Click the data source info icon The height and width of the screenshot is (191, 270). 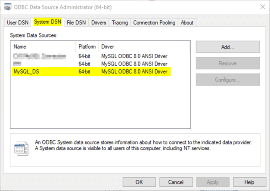(x=22, y=149)
